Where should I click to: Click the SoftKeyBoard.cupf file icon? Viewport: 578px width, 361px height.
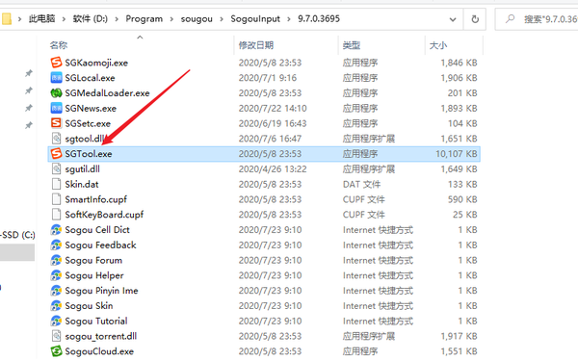click(56, 215)
